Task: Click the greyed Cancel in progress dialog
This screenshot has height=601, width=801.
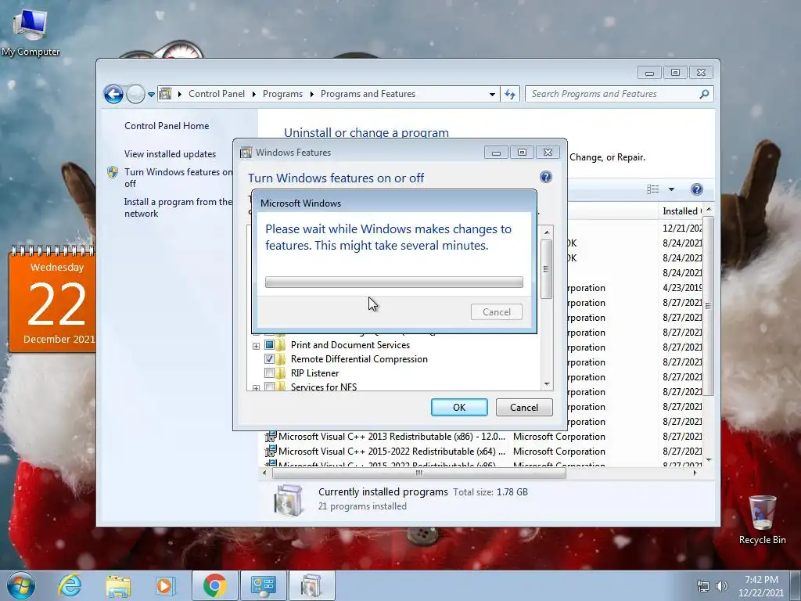Action: (x=496, y=311)
